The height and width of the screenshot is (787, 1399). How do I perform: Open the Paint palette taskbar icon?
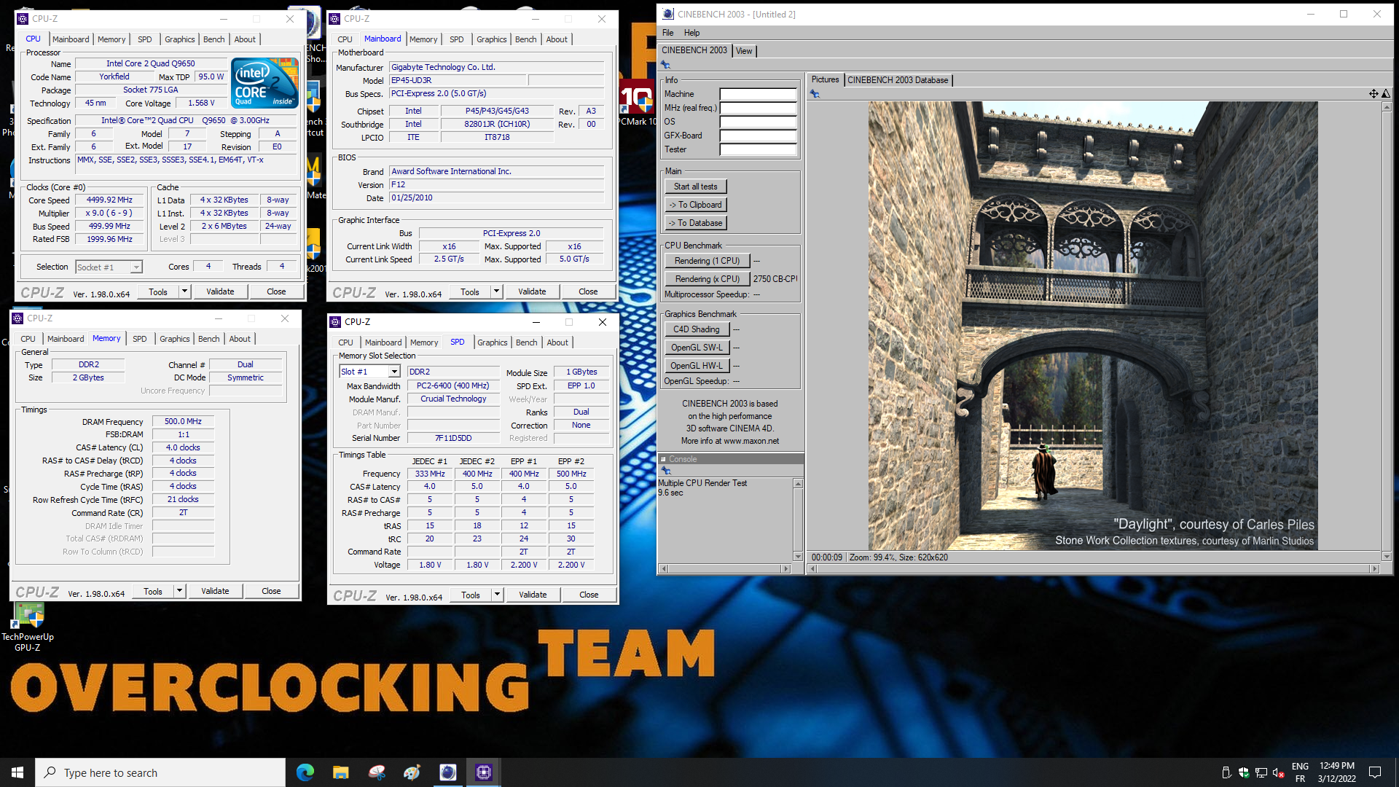412,772
